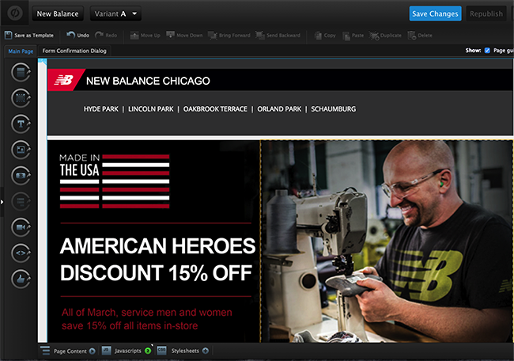Image resolution: width=514 pixels, height=361 pixels.
Task: Send Backward the selected element
Action: point(278,35)
